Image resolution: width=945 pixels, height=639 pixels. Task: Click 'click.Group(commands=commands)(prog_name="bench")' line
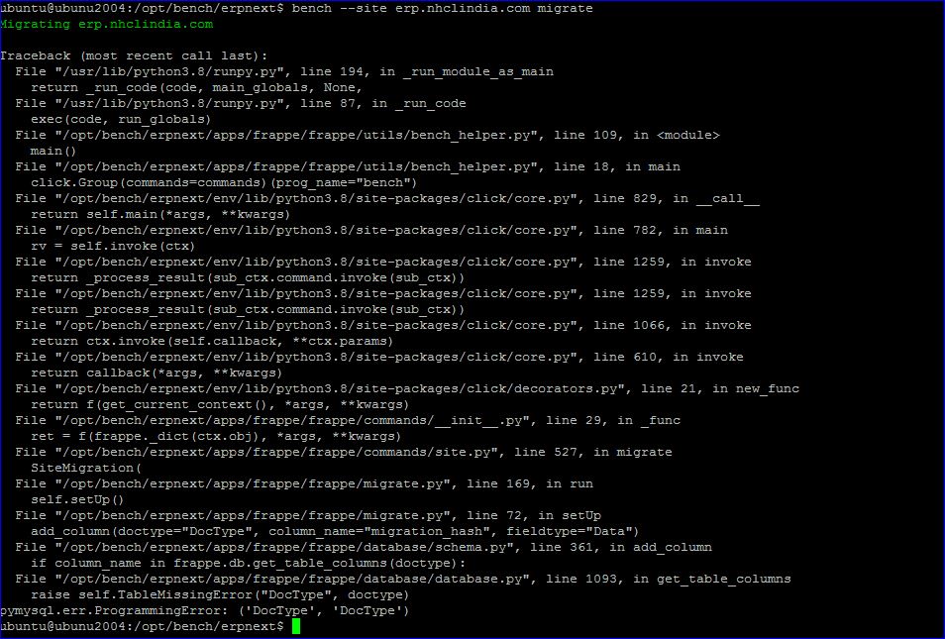224,182
